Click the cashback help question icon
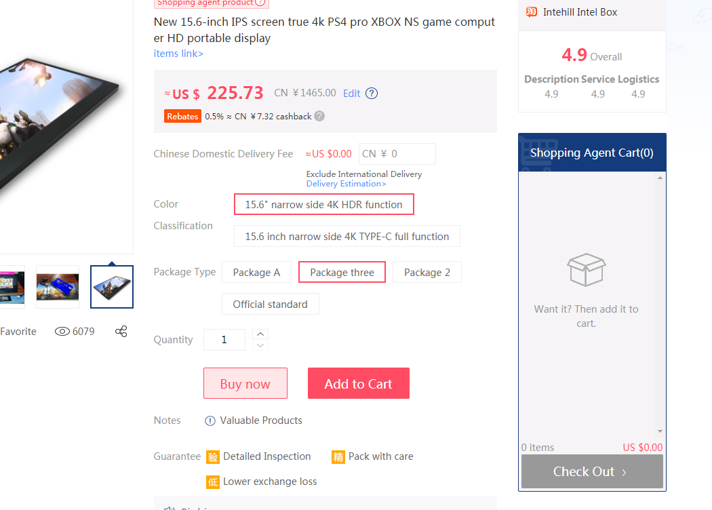Screen dimensions: 712x510 [319, 116]
